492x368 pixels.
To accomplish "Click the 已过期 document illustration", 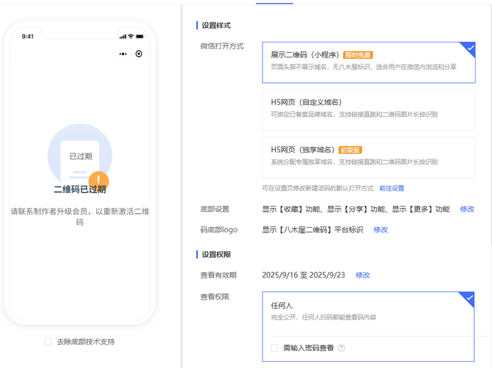I will (80, 156).
